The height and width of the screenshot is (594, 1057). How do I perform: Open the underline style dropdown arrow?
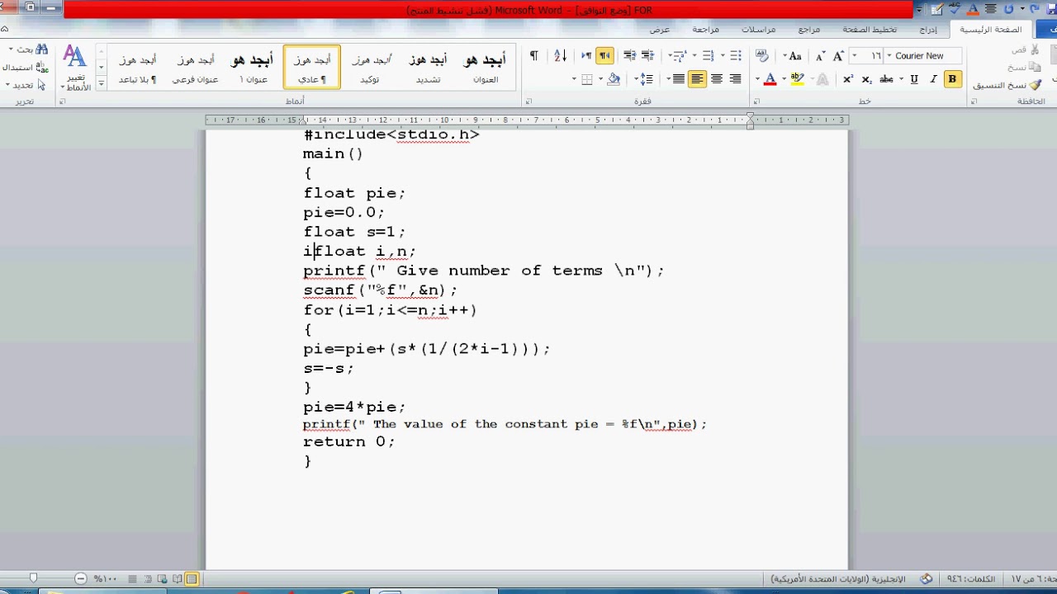[x=903, y=79]
